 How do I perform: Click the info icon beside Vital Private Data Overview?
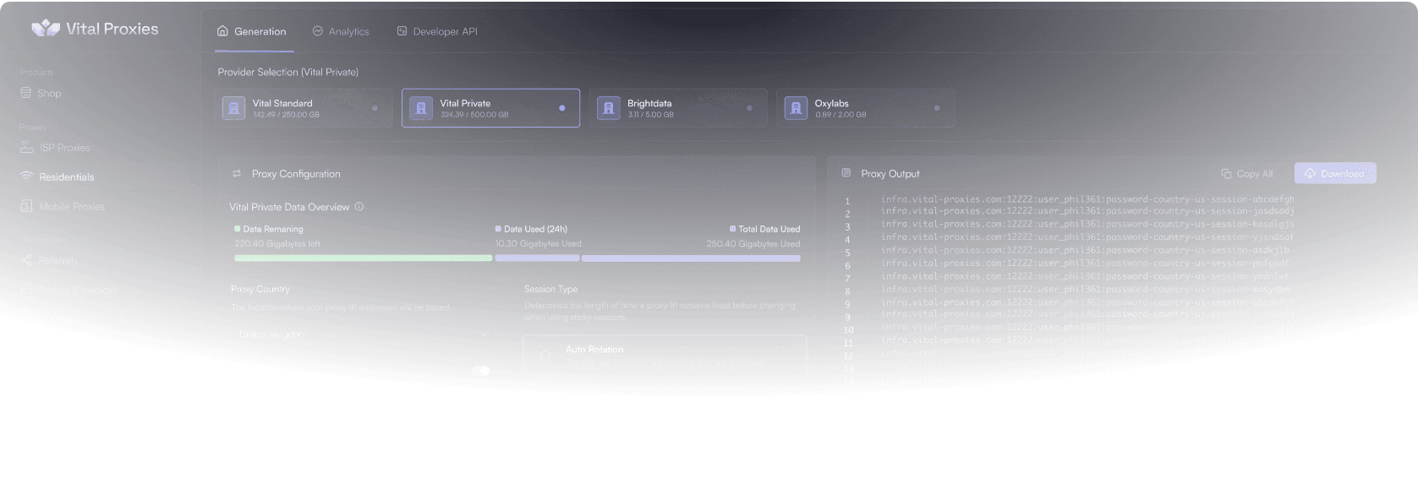(x=359, y=207)
